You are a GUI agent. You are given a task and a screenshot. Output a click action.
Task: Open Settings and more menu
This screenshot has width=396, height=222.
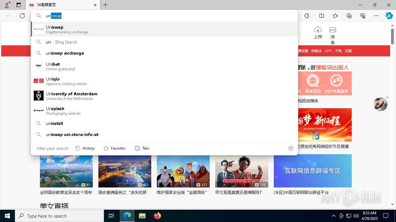376,16
